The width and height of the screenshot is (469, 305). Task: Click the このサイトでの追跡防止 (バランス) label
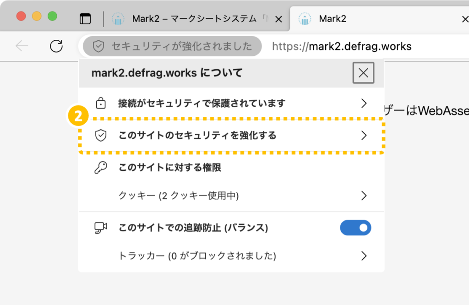[193, 228]
